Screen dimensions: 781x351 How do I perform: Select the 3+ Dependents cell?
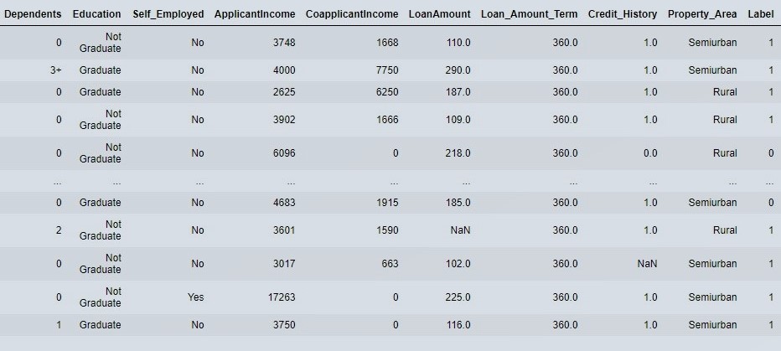point(56,70)
